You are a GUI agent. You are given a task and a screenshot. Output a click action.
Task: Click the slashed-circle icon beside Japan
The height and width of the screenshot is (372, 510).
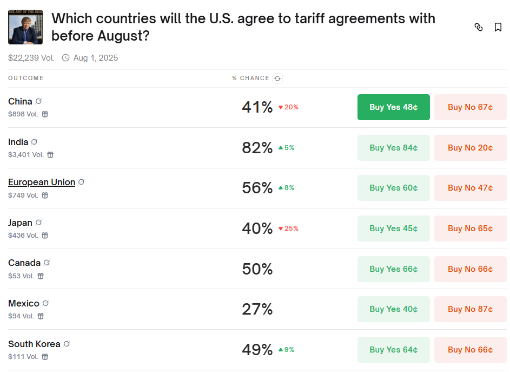click(x=38, y=223)
